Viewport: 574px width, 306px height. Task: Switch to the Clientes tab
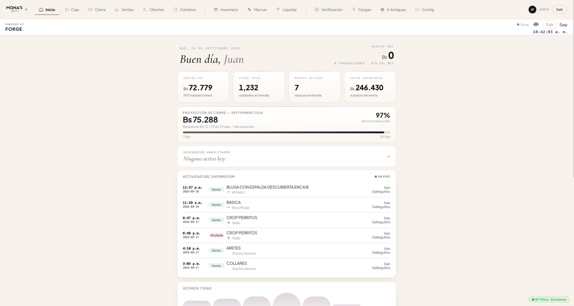tap(153, 10)
